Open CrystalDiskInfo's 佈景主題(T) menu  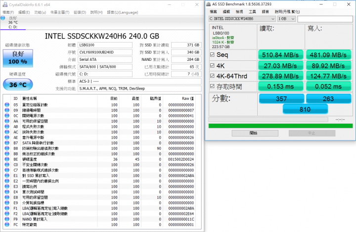click(60, 12)
